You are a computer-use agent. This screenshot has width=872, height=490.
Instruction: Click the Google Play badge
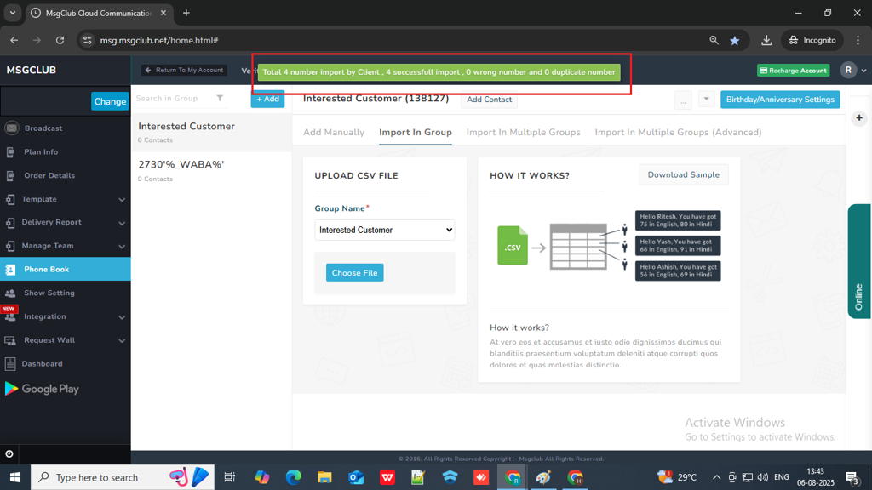[x=43, y=389]
